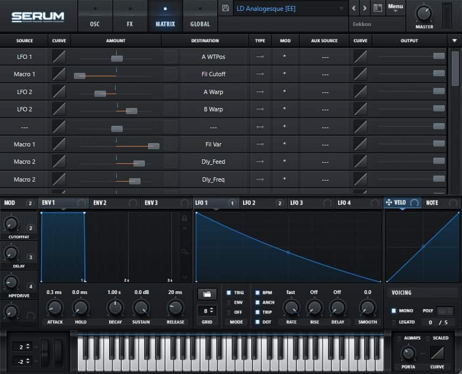Adjust pitch bend down range stepper showing -2
Viewport: 462px width, 374px height.
tap(22, 360)
